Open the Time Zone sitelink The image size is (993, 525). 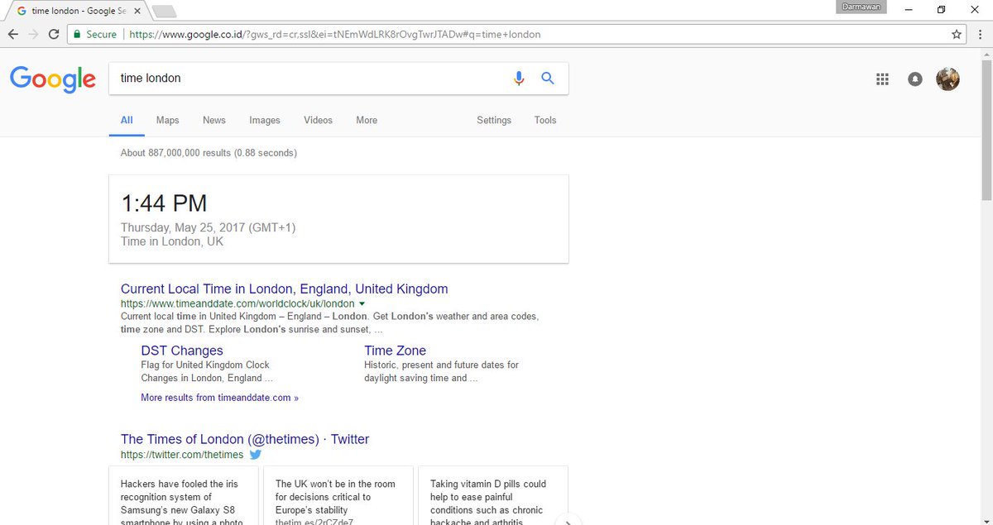pyautogui.click(x=395, y=351)
